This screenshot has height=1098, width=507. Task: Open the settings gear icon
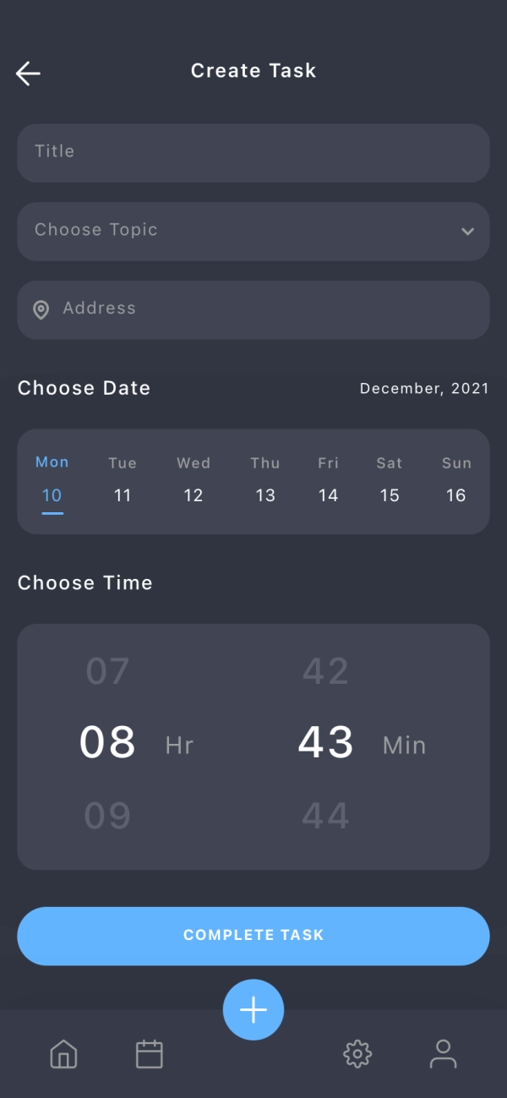pos(357,1054)
